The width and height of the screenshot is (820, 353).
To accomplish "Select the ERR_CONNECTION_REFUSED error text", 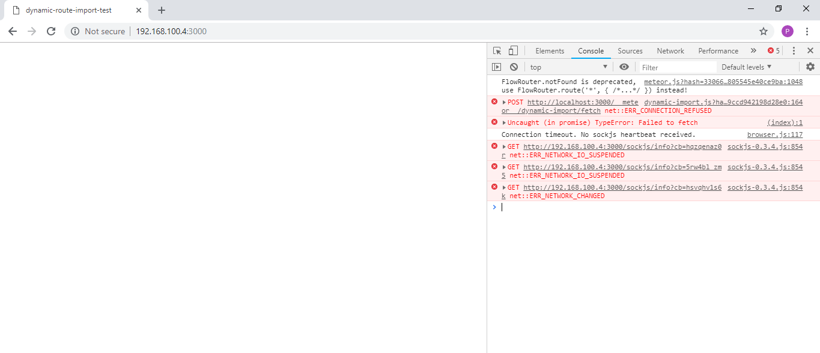I will (x=658, y=110).
